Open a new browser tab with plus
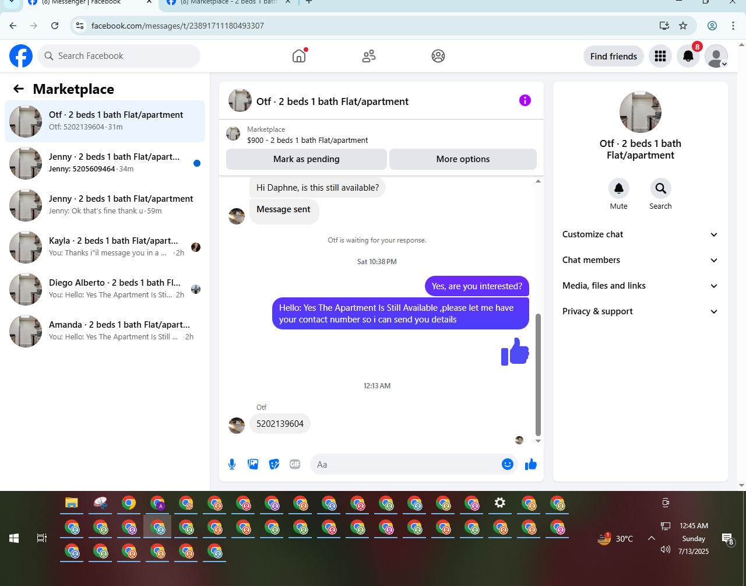 tap(309, 2)
